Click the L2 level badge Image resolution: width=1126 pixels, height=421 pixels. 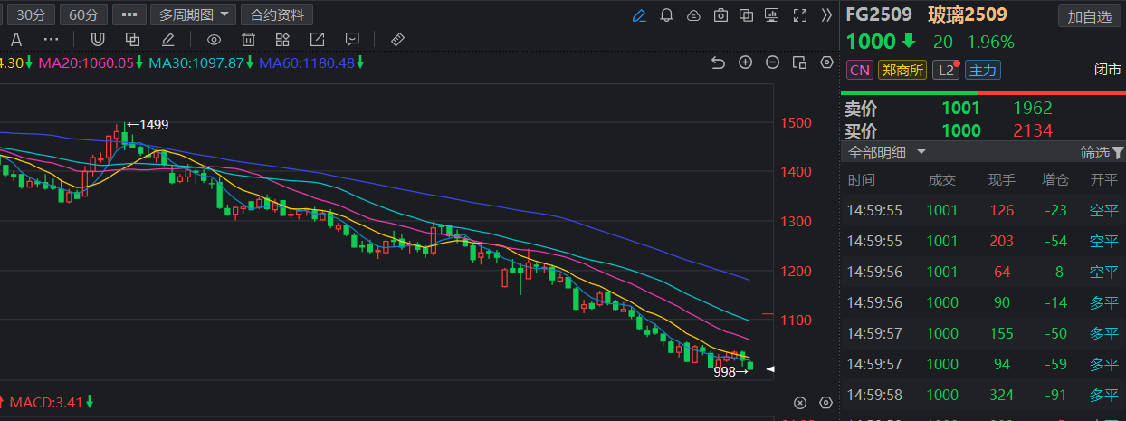(x=946, y=70)
